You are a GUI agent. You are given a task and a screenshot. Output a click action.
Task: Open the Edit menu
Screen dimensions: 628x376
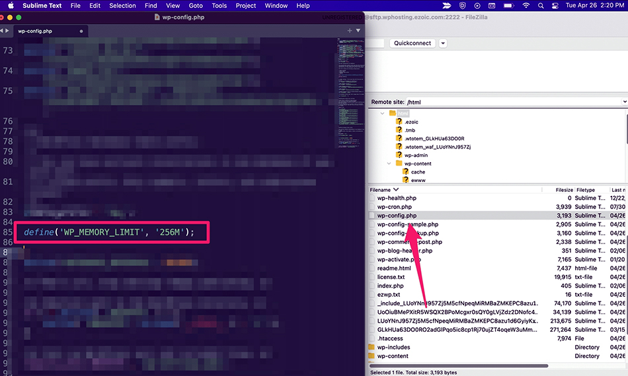[95, 5]
